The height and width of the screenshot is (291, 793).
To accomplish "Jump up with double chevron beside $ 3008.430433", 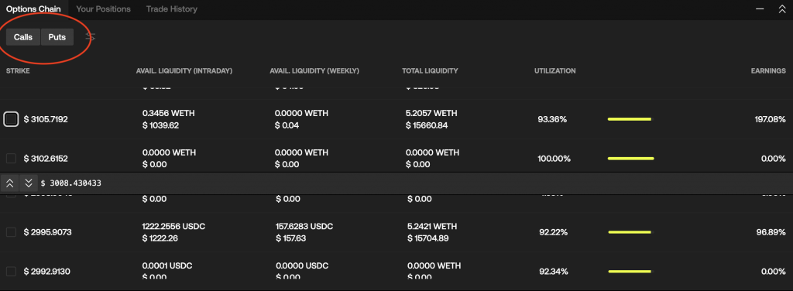I will tap(9, 183).
